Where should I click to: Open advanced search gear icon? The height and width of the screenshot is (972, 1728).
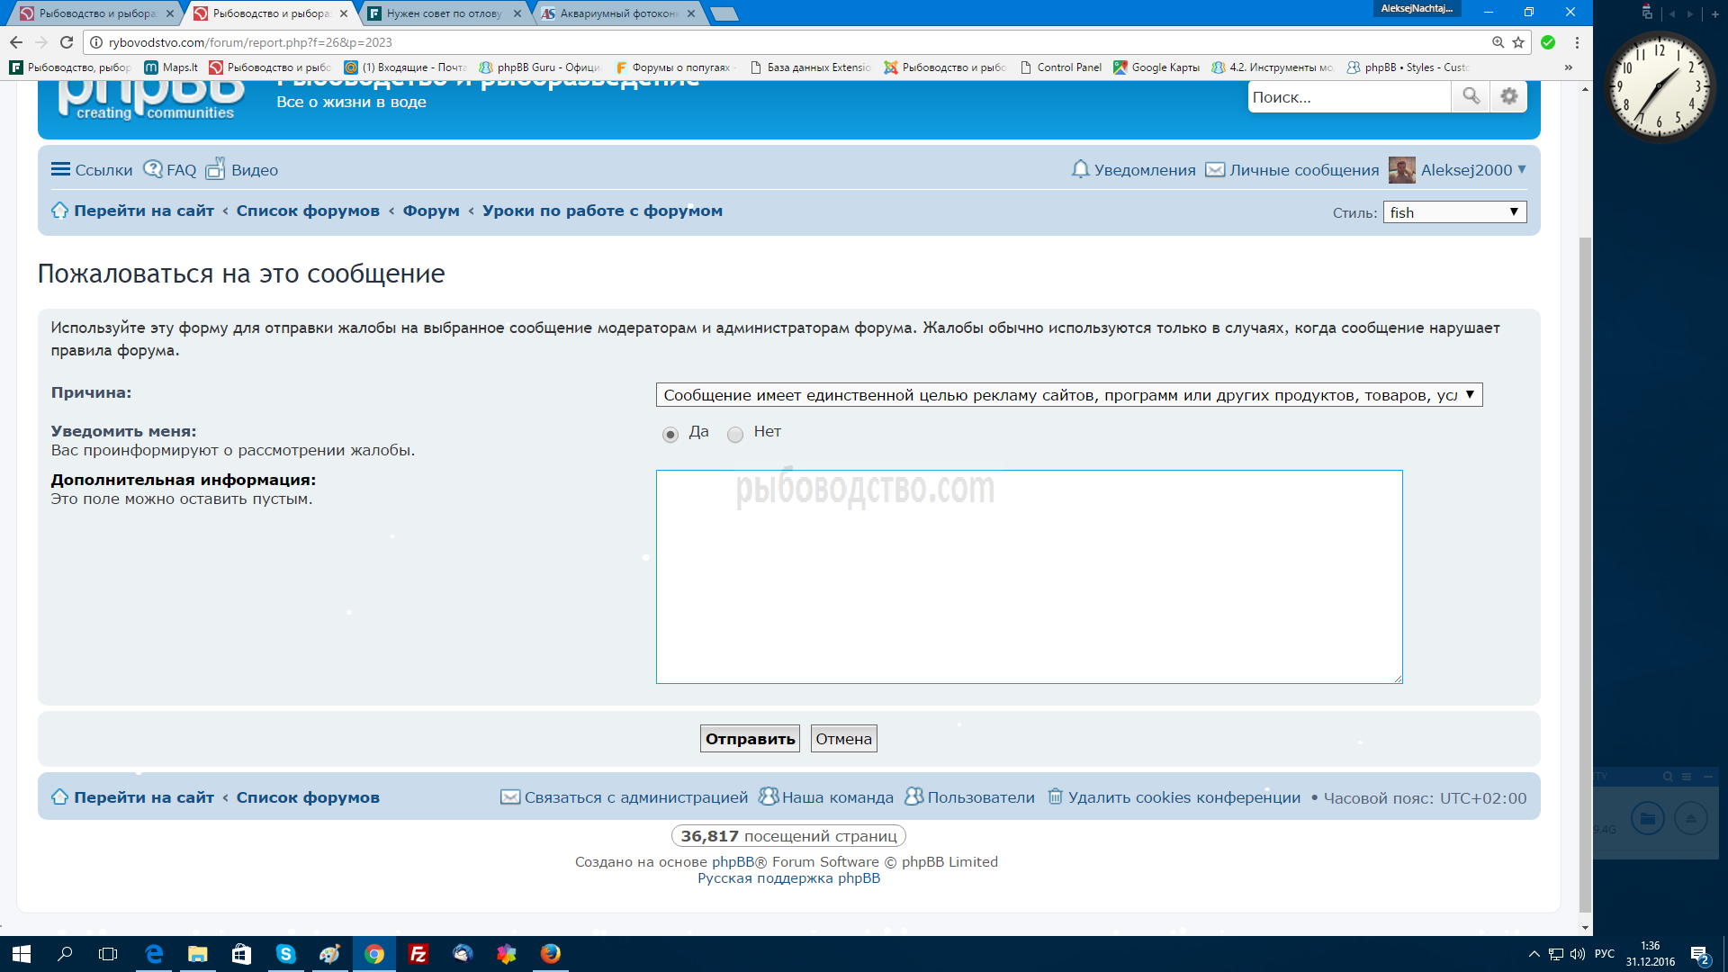pyautogui.click(x=1509, y=96)
